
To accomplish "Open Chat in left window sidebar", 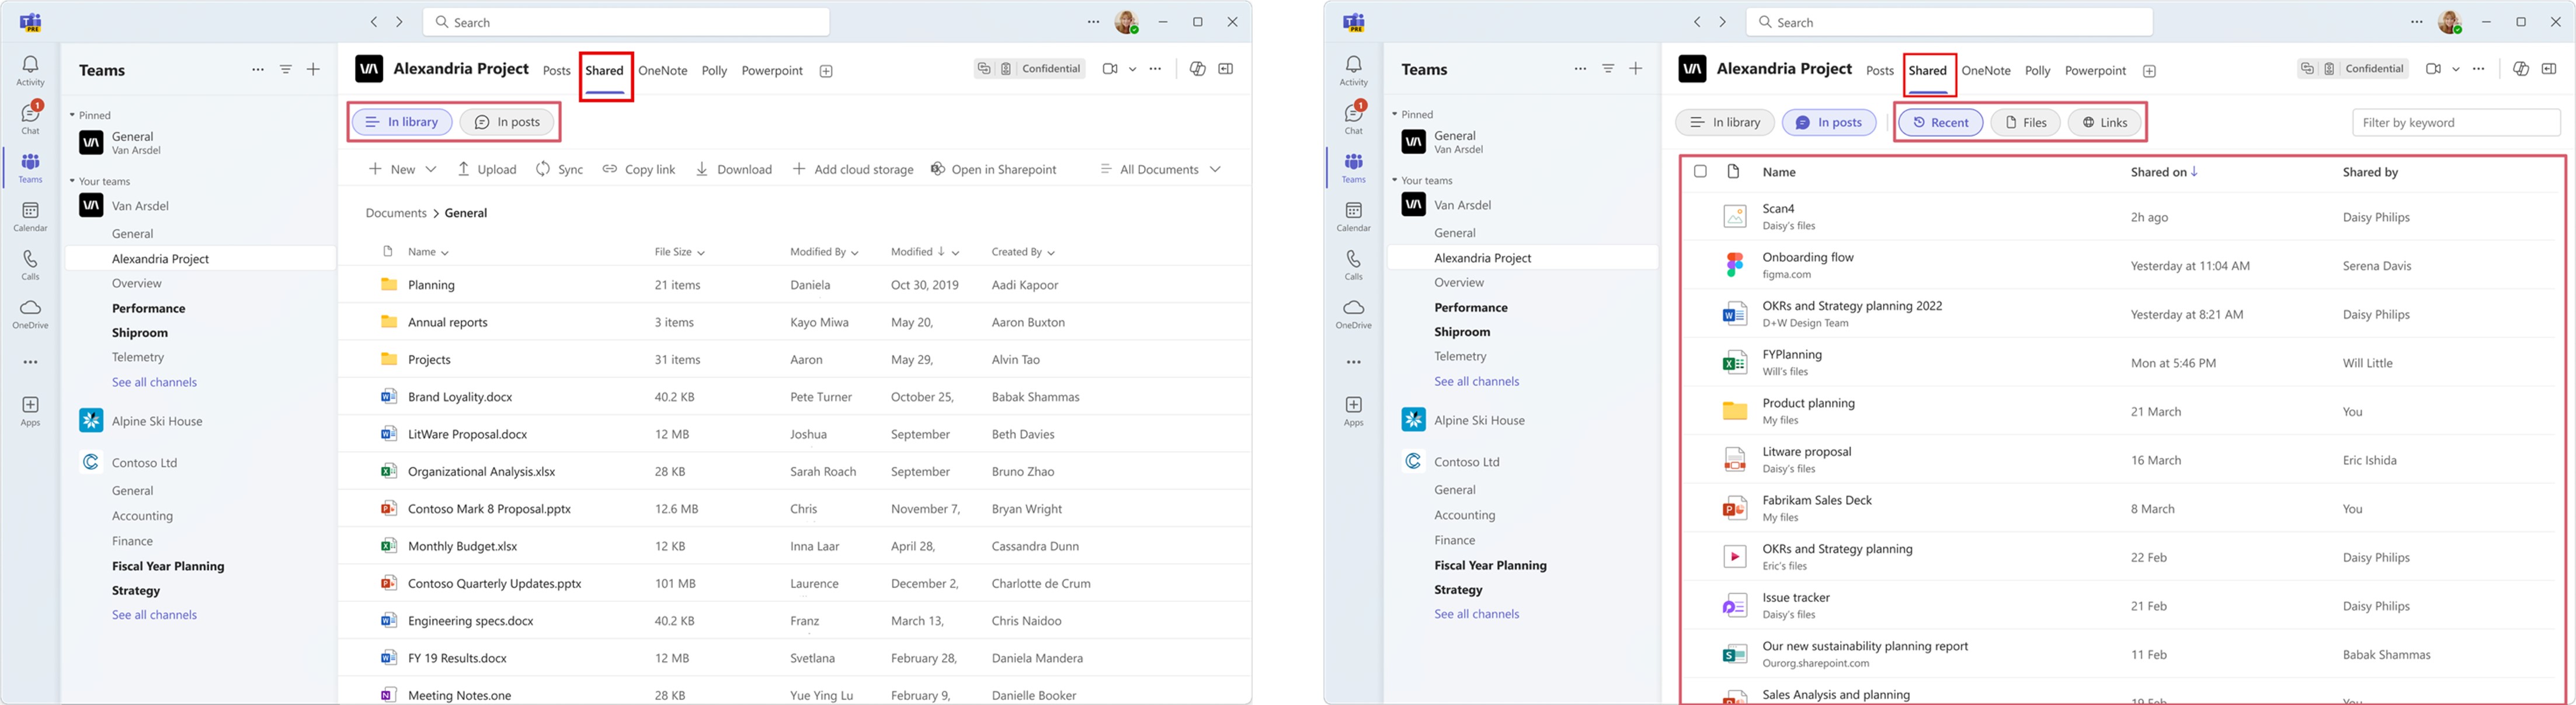I will click(30, 117).
